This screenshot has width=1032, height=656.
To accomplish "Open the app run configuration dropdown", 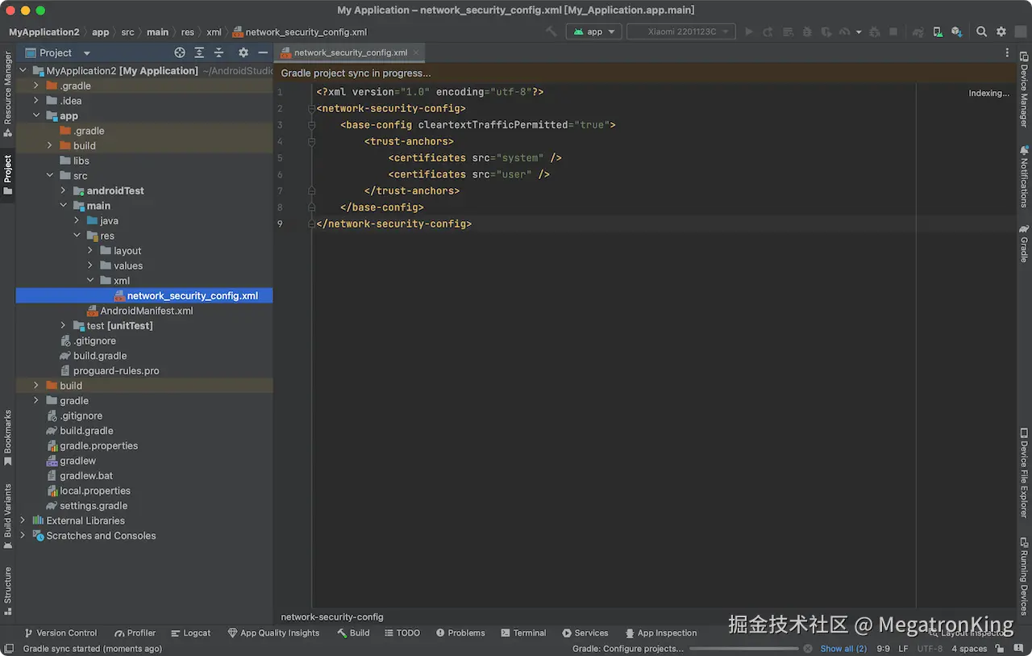I will [594, 32].
